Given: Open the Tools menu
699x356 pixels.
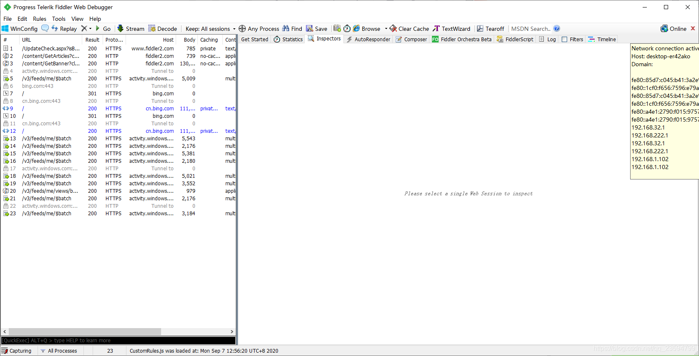Looking at the screenshot, I should pyautogui.click(x=59, y=19).
